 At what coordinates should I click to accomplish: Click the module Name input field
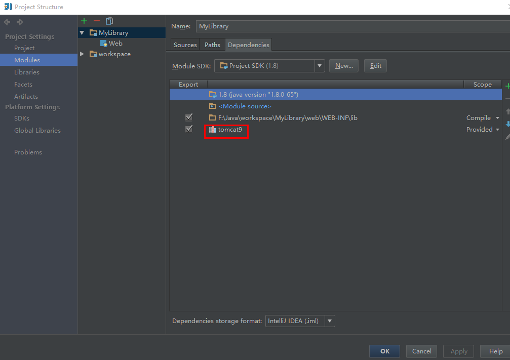tap(353, 26)
